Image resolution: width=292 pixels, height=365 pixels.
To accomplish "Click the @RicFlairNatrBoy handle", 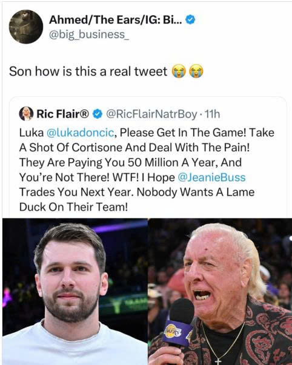I will point(151,114).
